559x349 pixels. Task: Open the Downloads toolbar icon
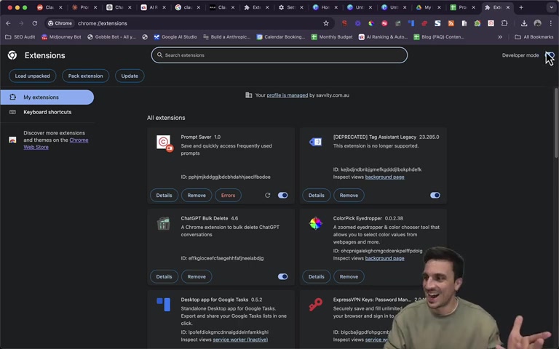click(x=524, y=23)
